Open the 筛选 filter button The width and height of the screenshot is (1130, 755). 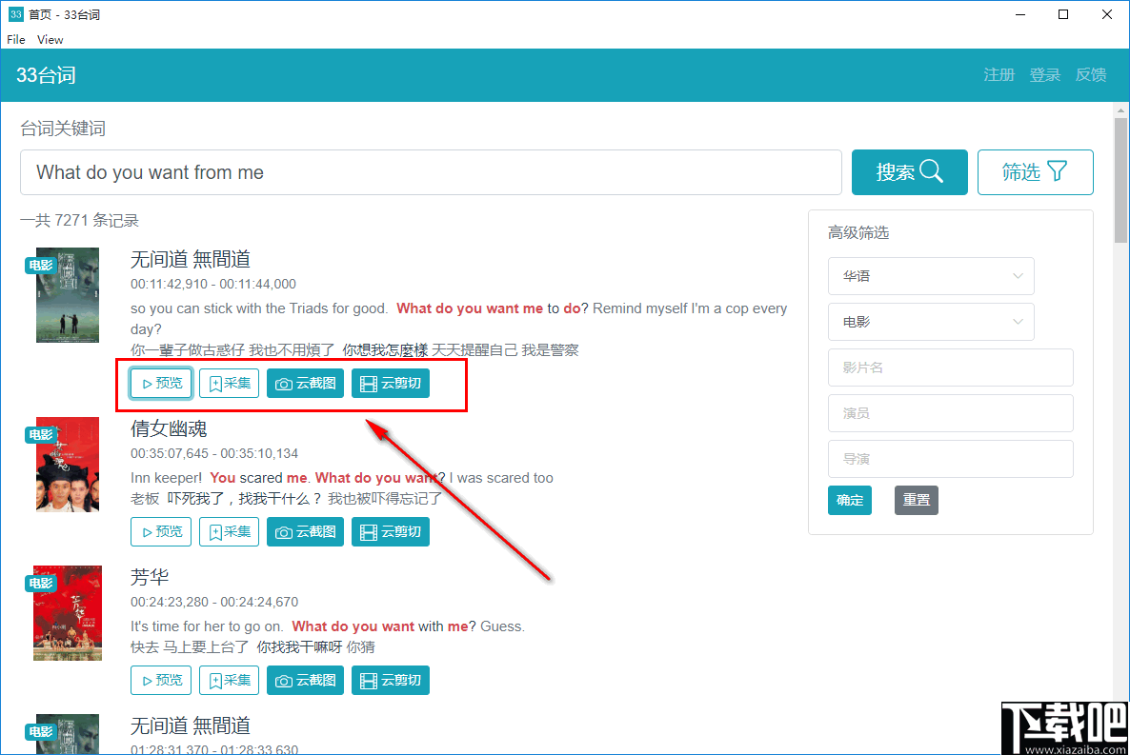[x=1035, y=172]
